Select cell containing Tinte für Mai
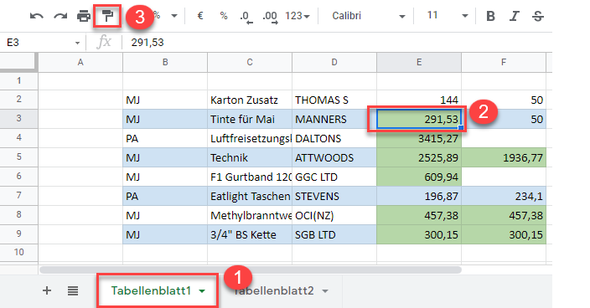 [250, 119]
